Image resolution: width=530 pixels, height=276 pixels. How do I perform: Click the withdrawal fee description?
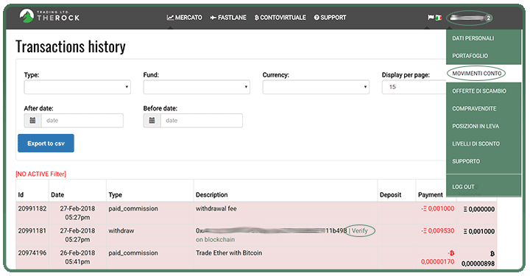point(216,209)
